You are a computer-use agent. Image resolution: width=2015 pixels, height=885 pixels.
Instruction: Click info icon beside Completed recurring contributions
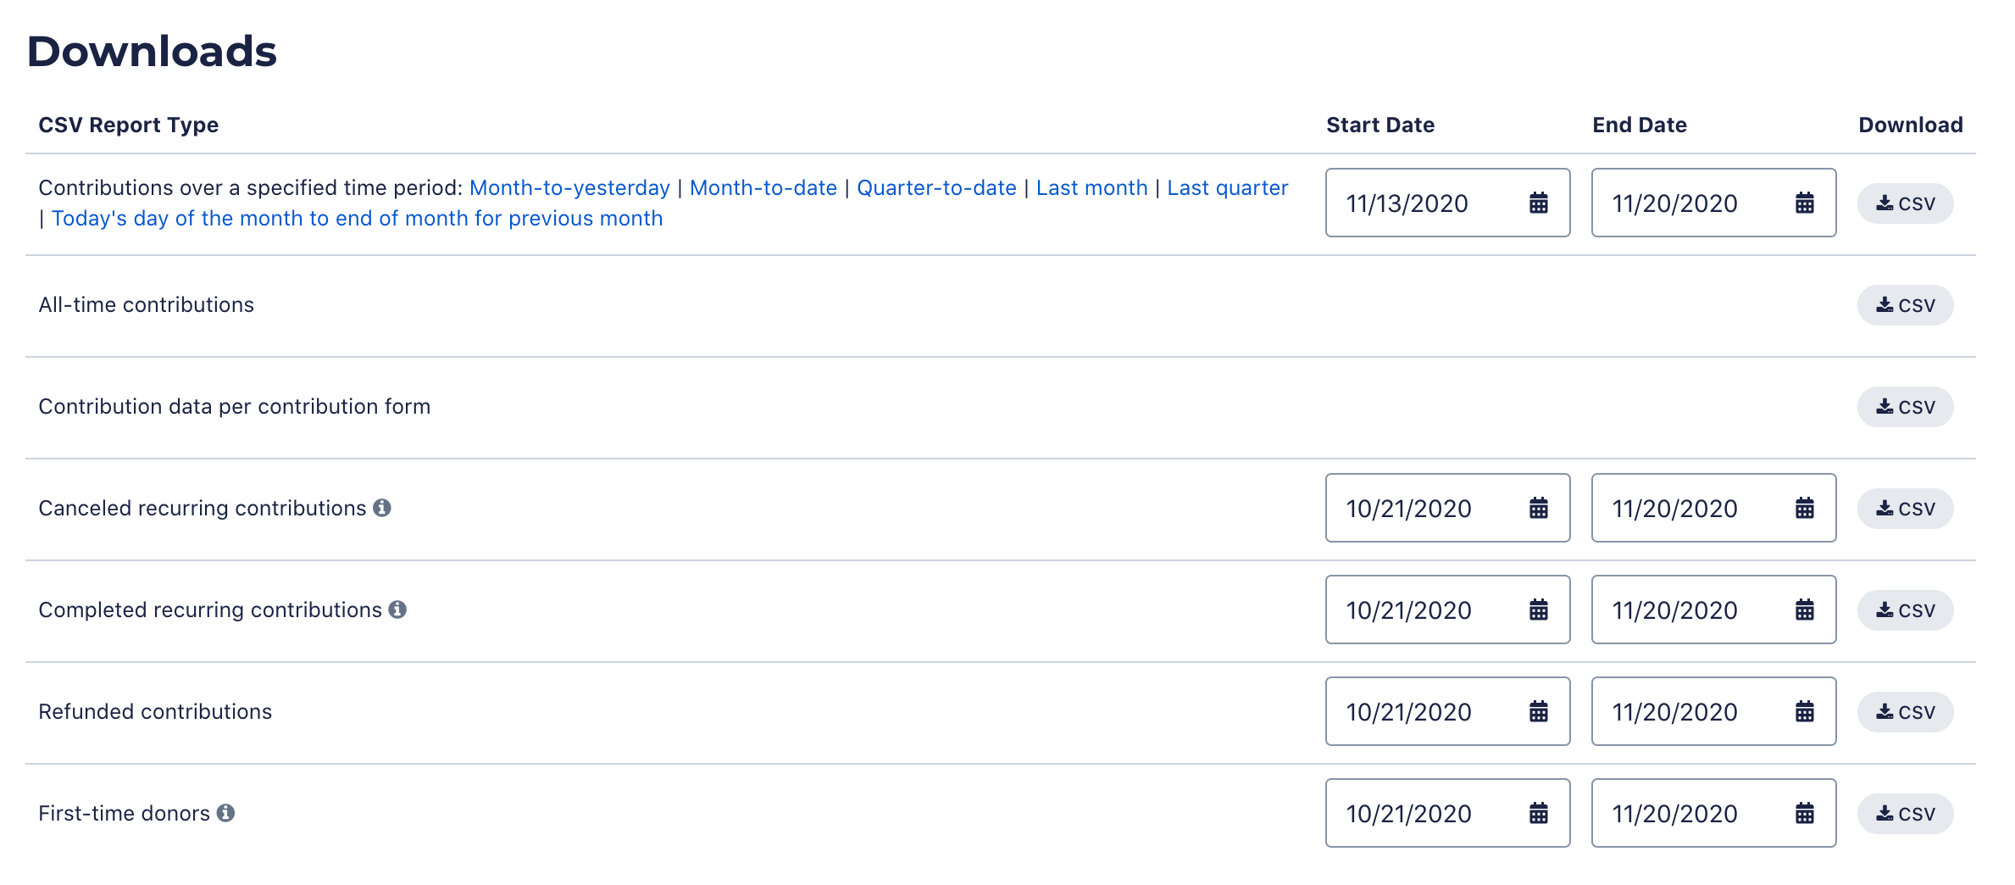click(x=397, y=609)
